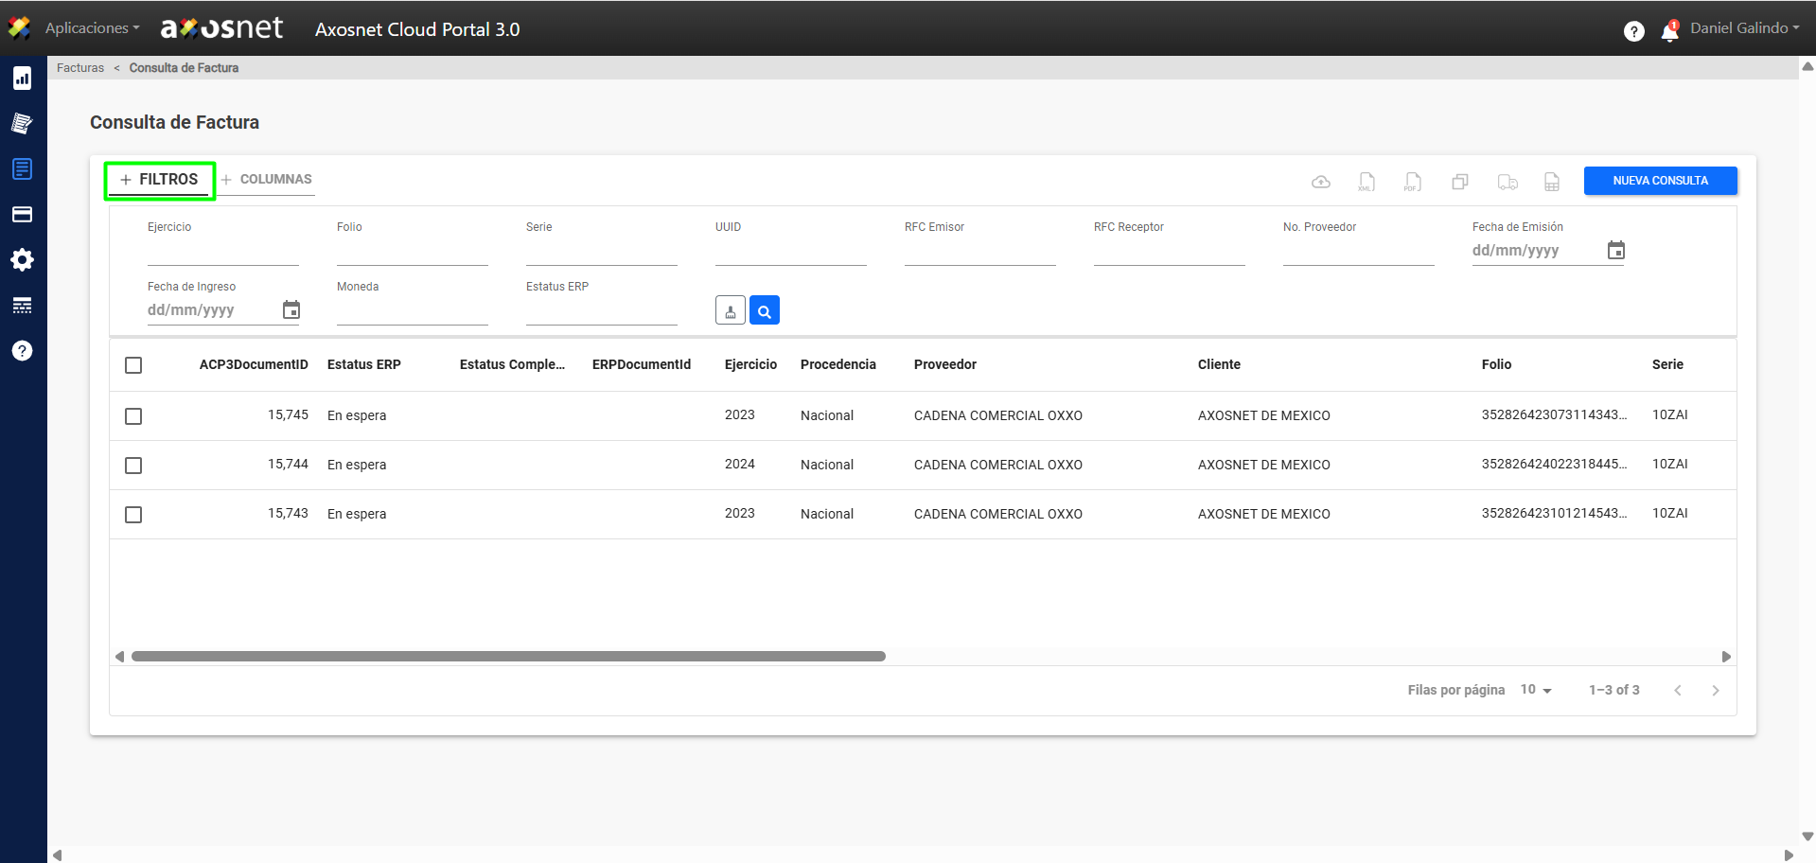Focus the Ejercicio filter field
1816x863 pixels.
tap(223, 252)
